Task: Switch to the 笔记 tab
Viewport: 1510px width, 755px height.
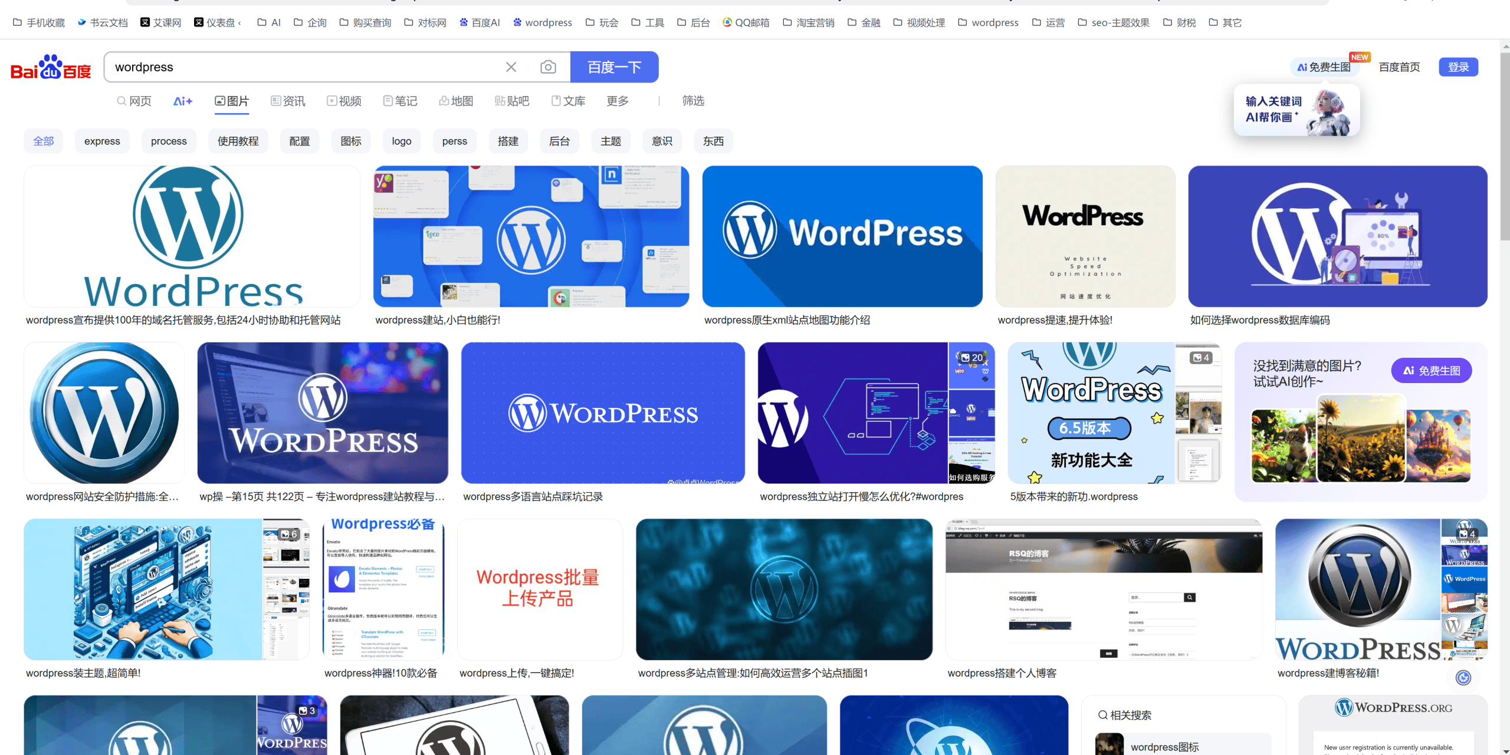Action: click(x=401, y=101)
